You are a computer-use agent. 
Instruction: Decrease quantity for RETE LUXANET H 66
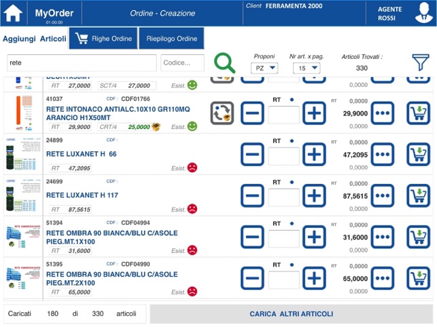pos(253,154)
